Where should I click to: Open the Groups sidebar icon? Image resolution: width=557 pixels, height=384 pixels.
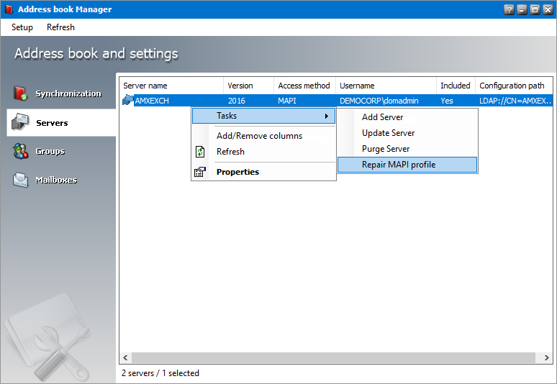tap(20, 151)
